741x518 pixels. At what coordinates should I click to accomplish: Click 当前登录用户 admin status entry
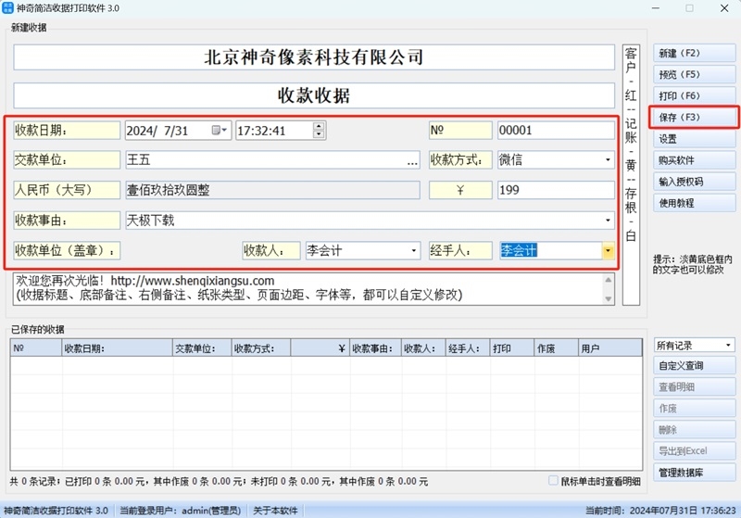click(180, 511)
